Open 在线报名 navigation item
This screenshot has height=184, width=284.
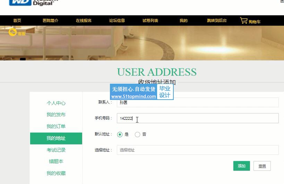tap(84, 20)
